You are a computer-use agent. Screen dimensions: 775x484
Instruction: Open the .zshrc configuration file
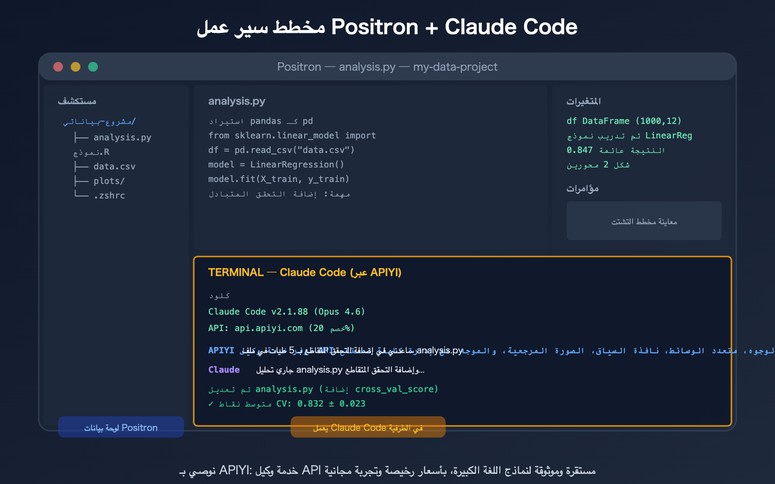[x=110, y=195]
